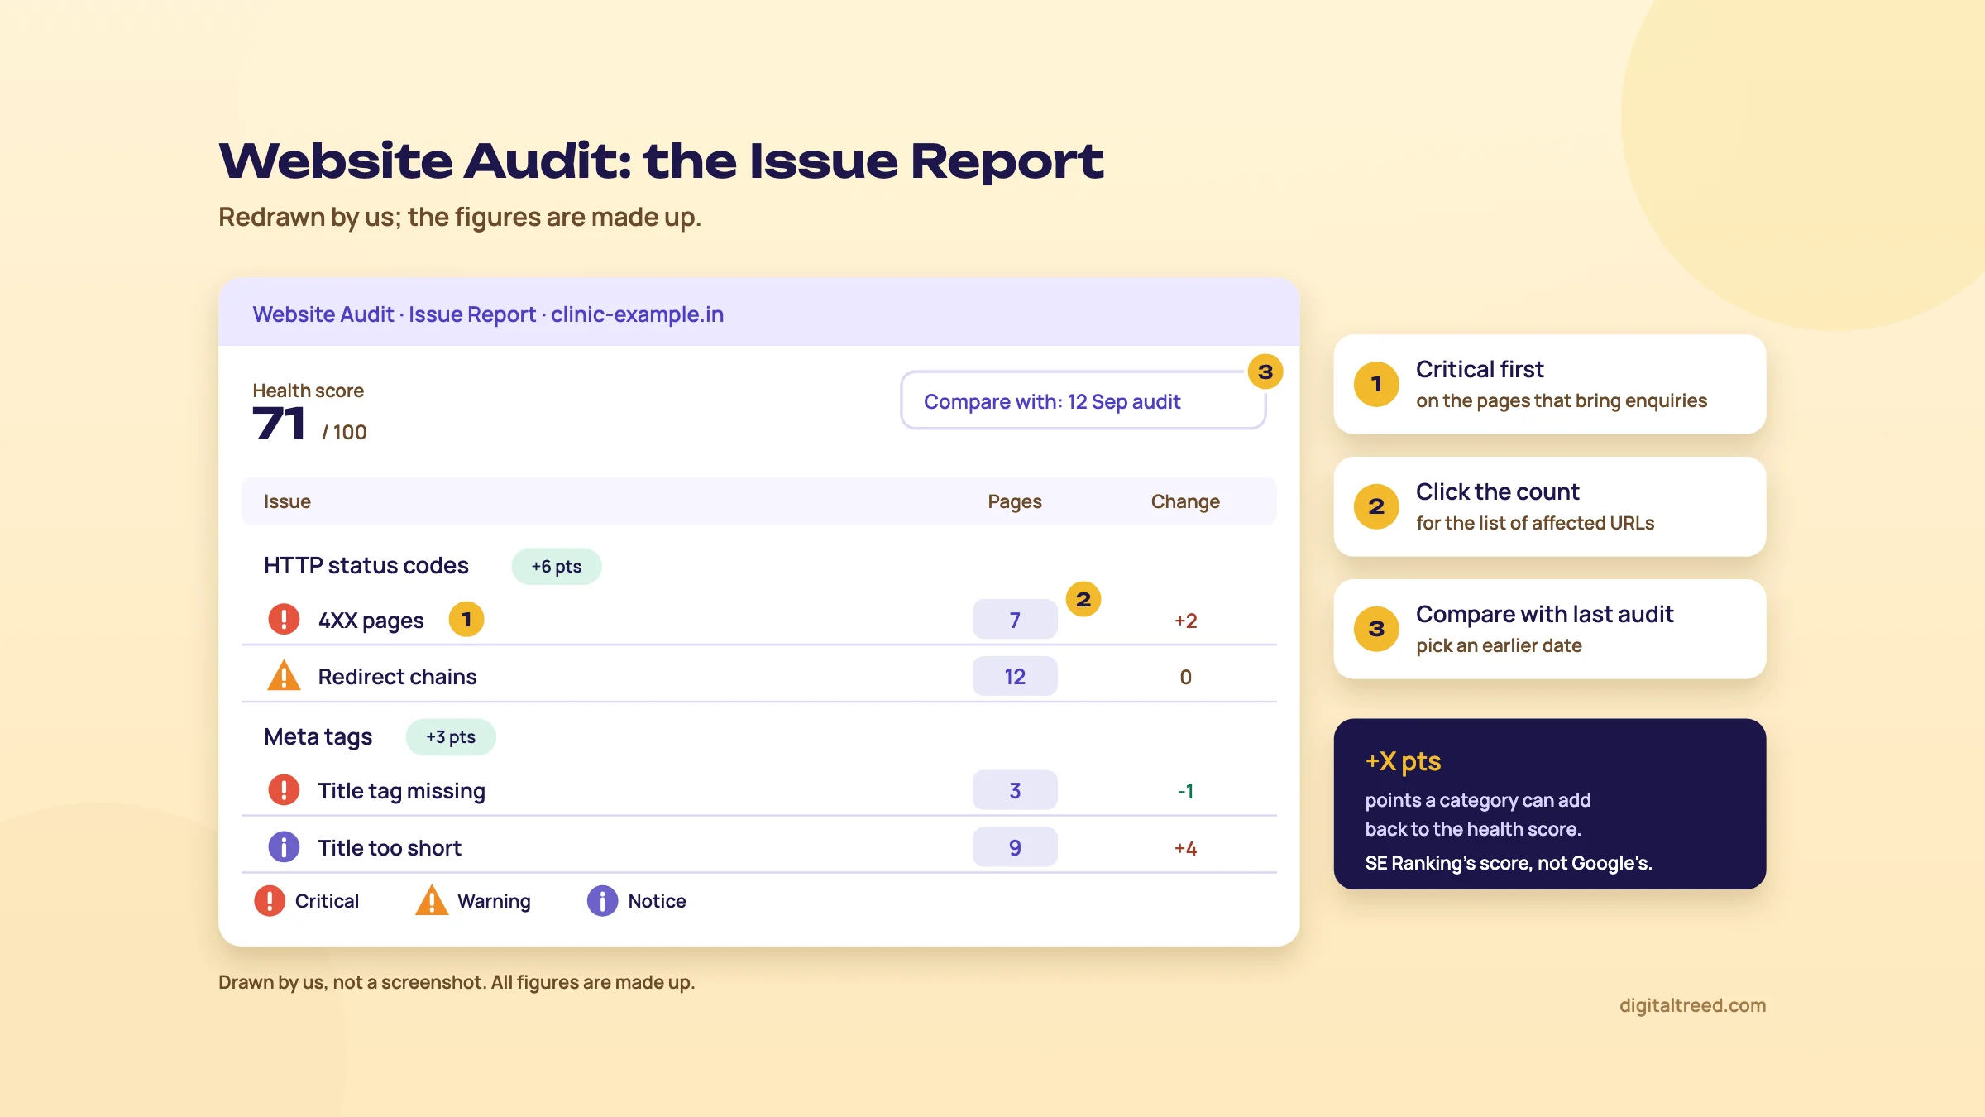The height and width of the screenshot is (1117, 1985).
Task: Click the notice icon beside Title too short
Action: pyautogui.click(x=284, y=846)
